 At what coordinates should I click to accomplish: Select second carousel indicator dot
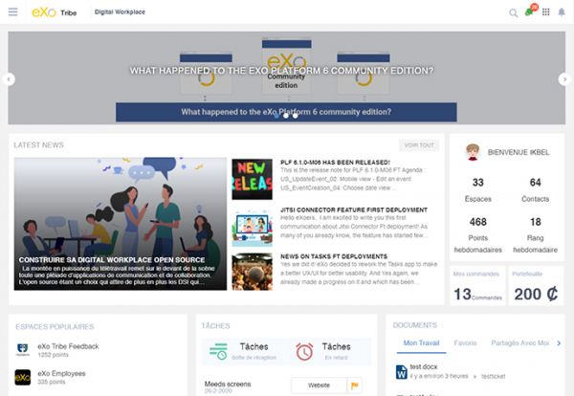point(286,116)
